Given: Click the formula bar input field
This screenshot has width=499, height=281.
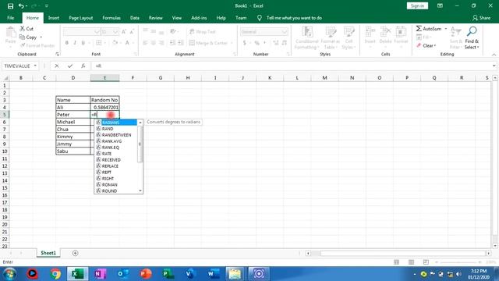Looking at the screenshot, I should (291, 66).
